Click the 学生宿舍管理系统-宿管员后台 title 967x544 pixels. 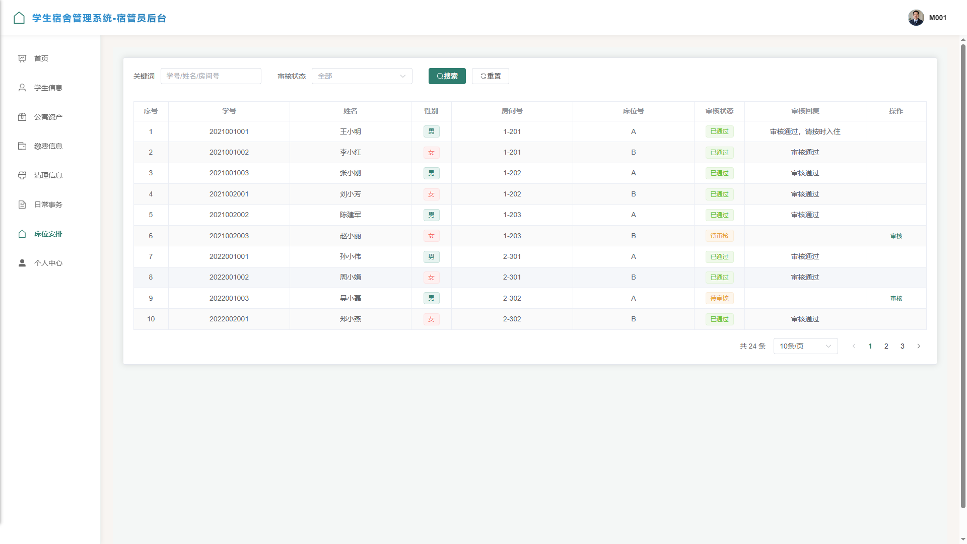[x=99, y=18]
